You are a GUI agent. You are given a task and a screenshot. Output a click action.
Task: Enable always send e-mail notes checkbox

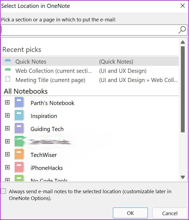click(3, 191)
